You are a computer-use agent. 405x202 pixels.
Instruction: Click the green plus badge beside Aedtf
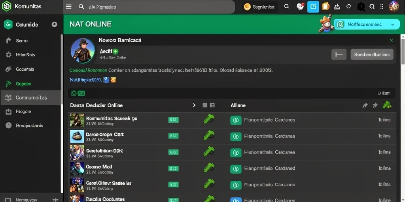tap(115, 51)
